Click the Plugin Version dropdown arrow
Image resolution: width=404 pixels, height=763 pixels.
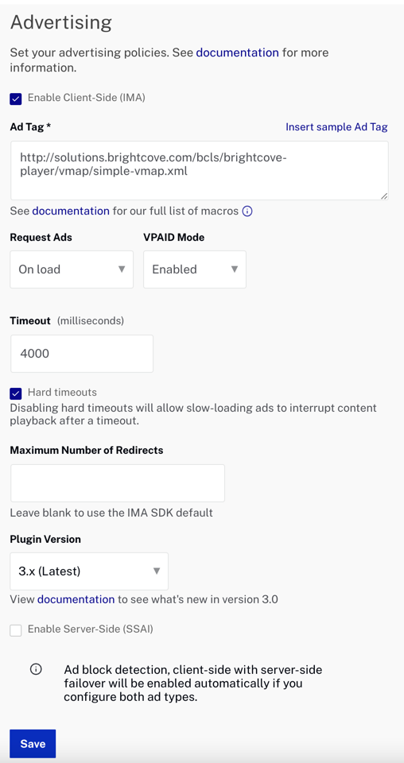coord(156,571)
